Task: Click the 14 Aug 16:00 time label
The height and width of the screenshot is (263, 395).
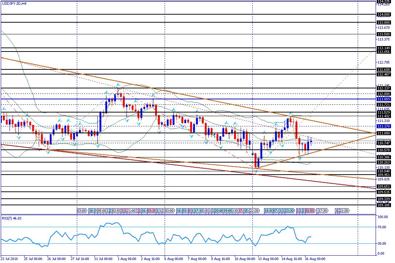Action: point(292,259)
